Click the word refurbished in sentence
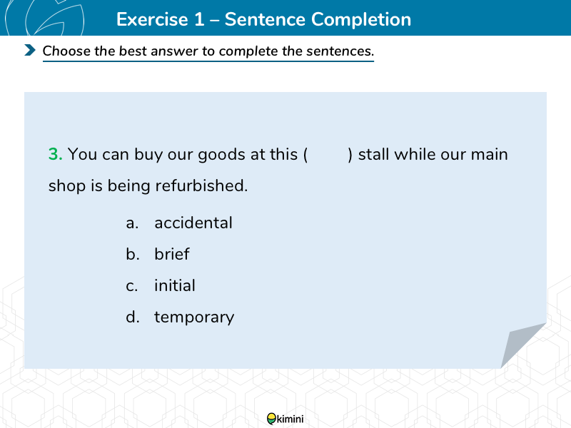571x428 pixels. (201, 185)
